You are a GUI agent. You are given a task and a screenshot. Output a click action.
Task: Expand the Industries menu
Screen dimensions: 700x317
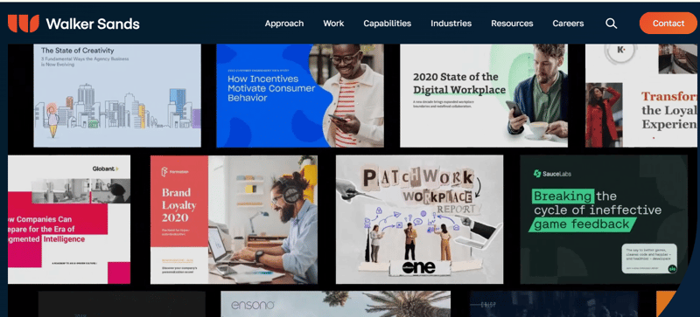[x=451, y=24]
